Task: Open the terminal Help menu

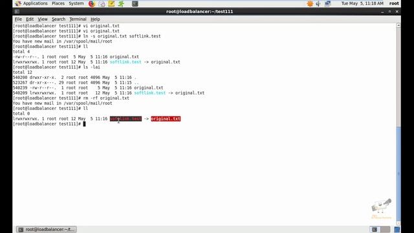Action: [95, 19]
